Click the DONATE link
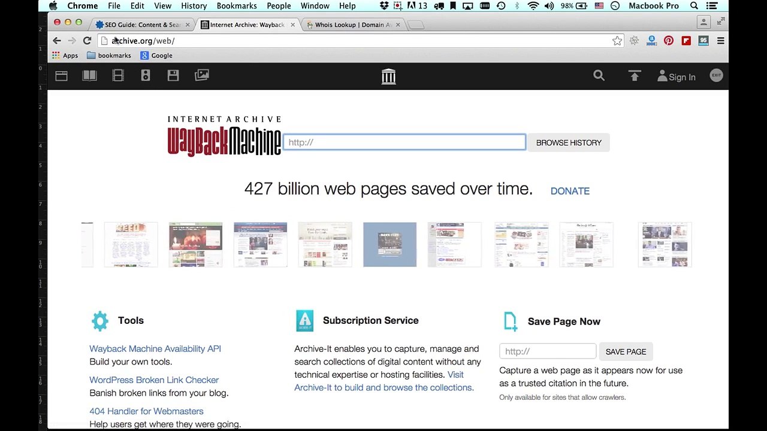 [570, 191]
